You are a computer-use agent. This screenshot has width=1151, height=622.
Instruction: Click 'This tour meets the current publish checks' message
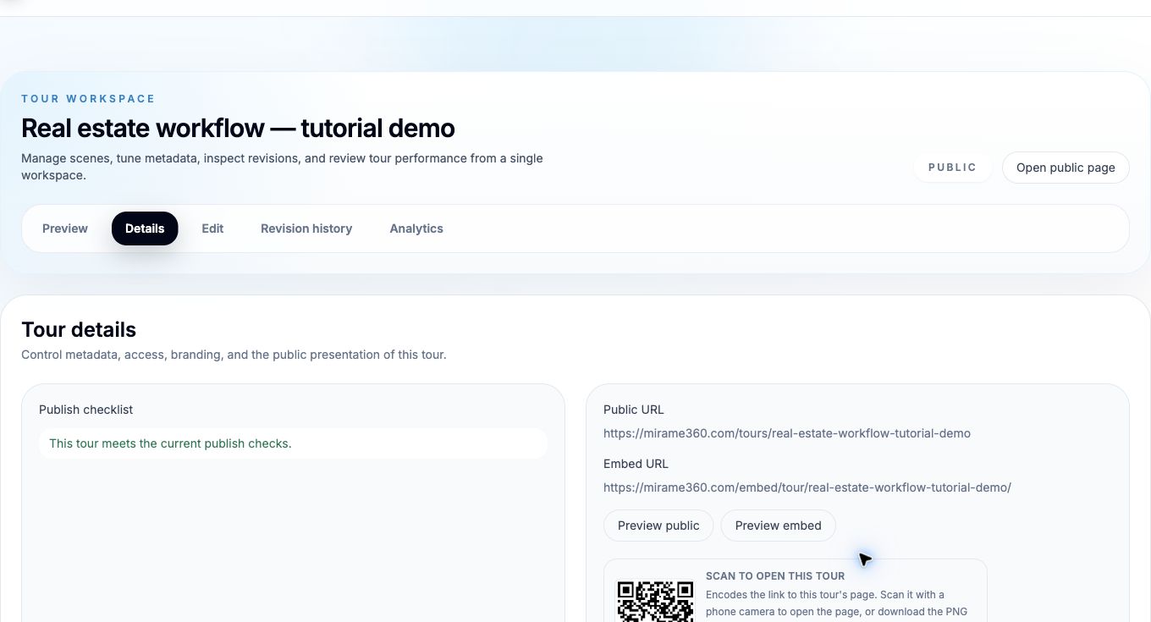click(x=293, y=443)
